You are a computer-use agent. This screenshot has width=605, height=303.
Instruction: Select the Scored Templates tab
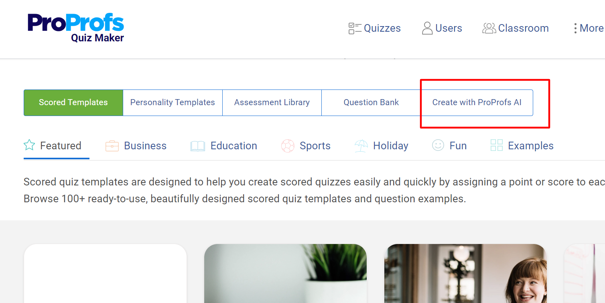coord(73,102)
